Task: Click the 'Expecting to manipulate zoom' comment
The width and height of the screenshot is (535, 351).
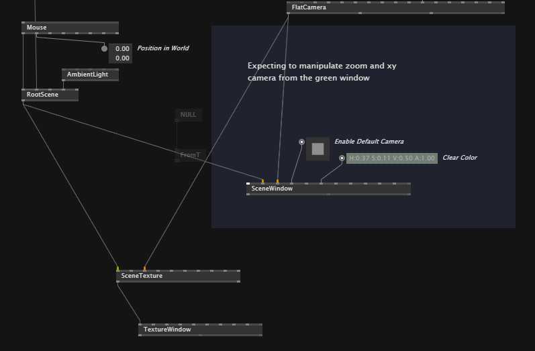Action: [315, 72]
